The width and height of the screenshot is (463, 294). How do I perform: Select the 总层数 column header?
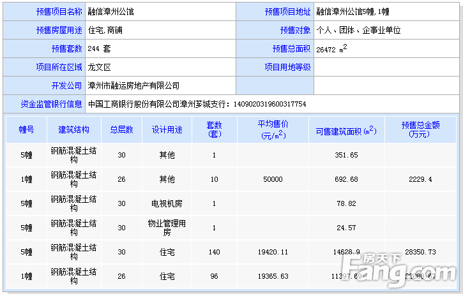tap(121, 129)
